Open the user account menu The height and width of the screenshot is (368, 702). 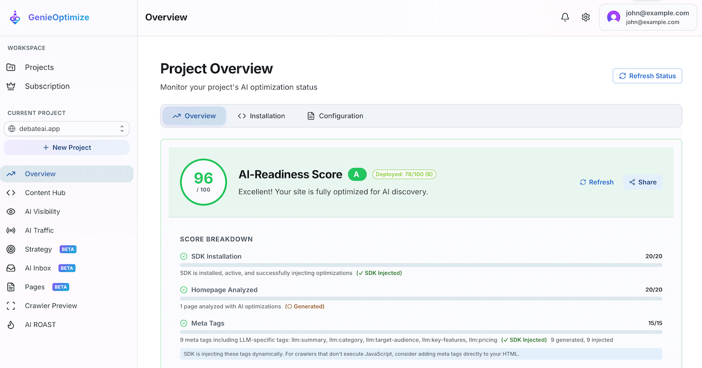(647, 17)
